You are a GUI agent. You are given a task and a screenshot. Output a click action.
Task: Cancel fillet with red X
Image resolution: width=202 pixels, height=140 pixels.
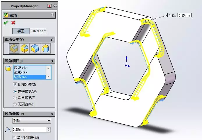tap(13, 23)
